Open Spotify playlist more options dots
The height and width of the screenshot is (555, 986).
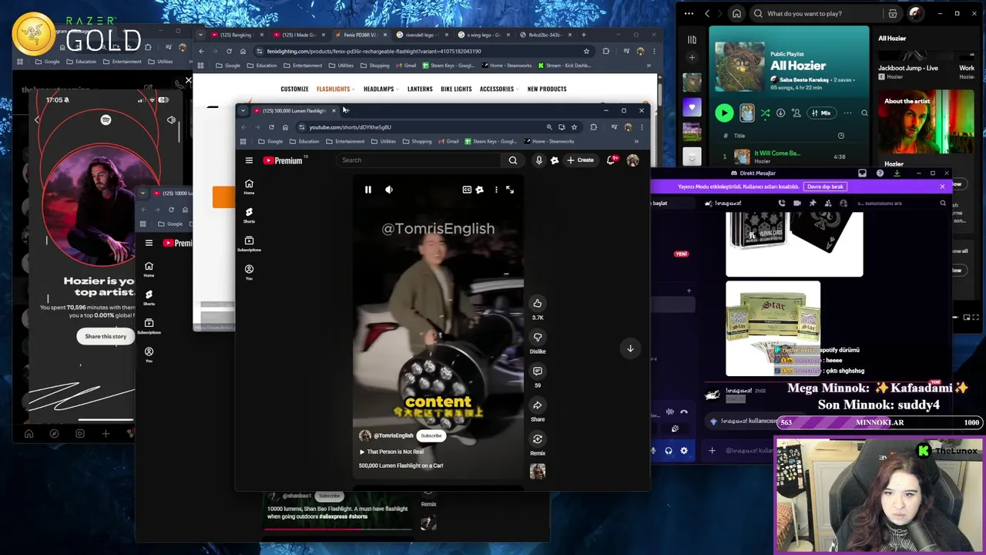click(x=847, y=113)
